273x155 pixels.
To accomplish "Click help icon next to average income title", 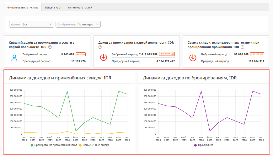I will (50, 47).
